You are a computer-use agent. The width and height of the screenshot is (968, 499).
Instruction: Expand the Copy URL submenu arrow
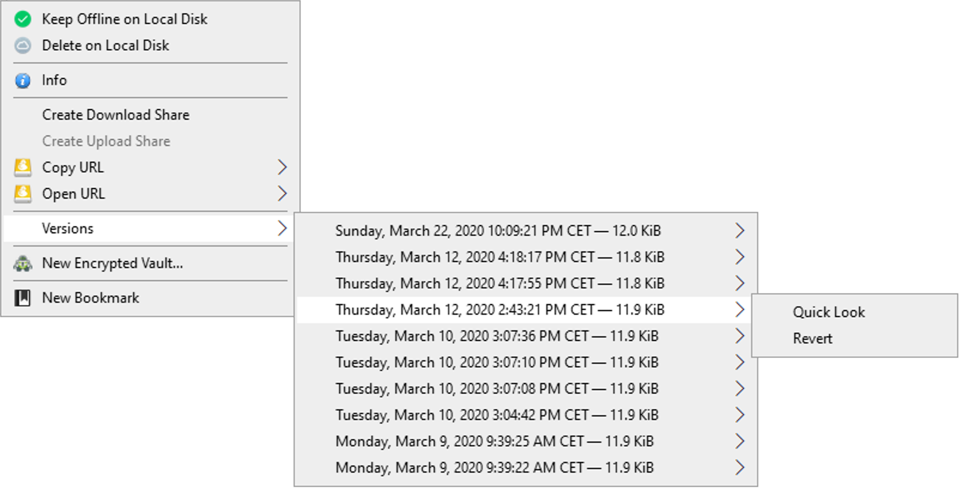[282, 168]
